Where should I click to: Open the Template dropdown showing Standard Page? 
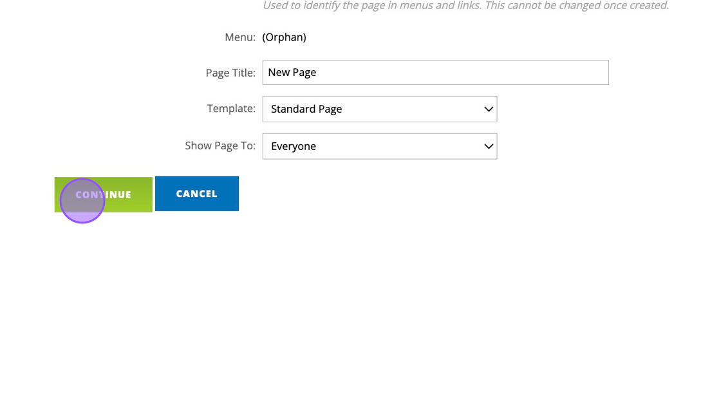tap(380, 109)
